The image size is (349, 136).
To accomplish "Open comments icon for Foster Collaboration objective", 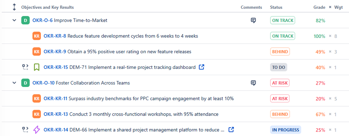I will 253,83.
